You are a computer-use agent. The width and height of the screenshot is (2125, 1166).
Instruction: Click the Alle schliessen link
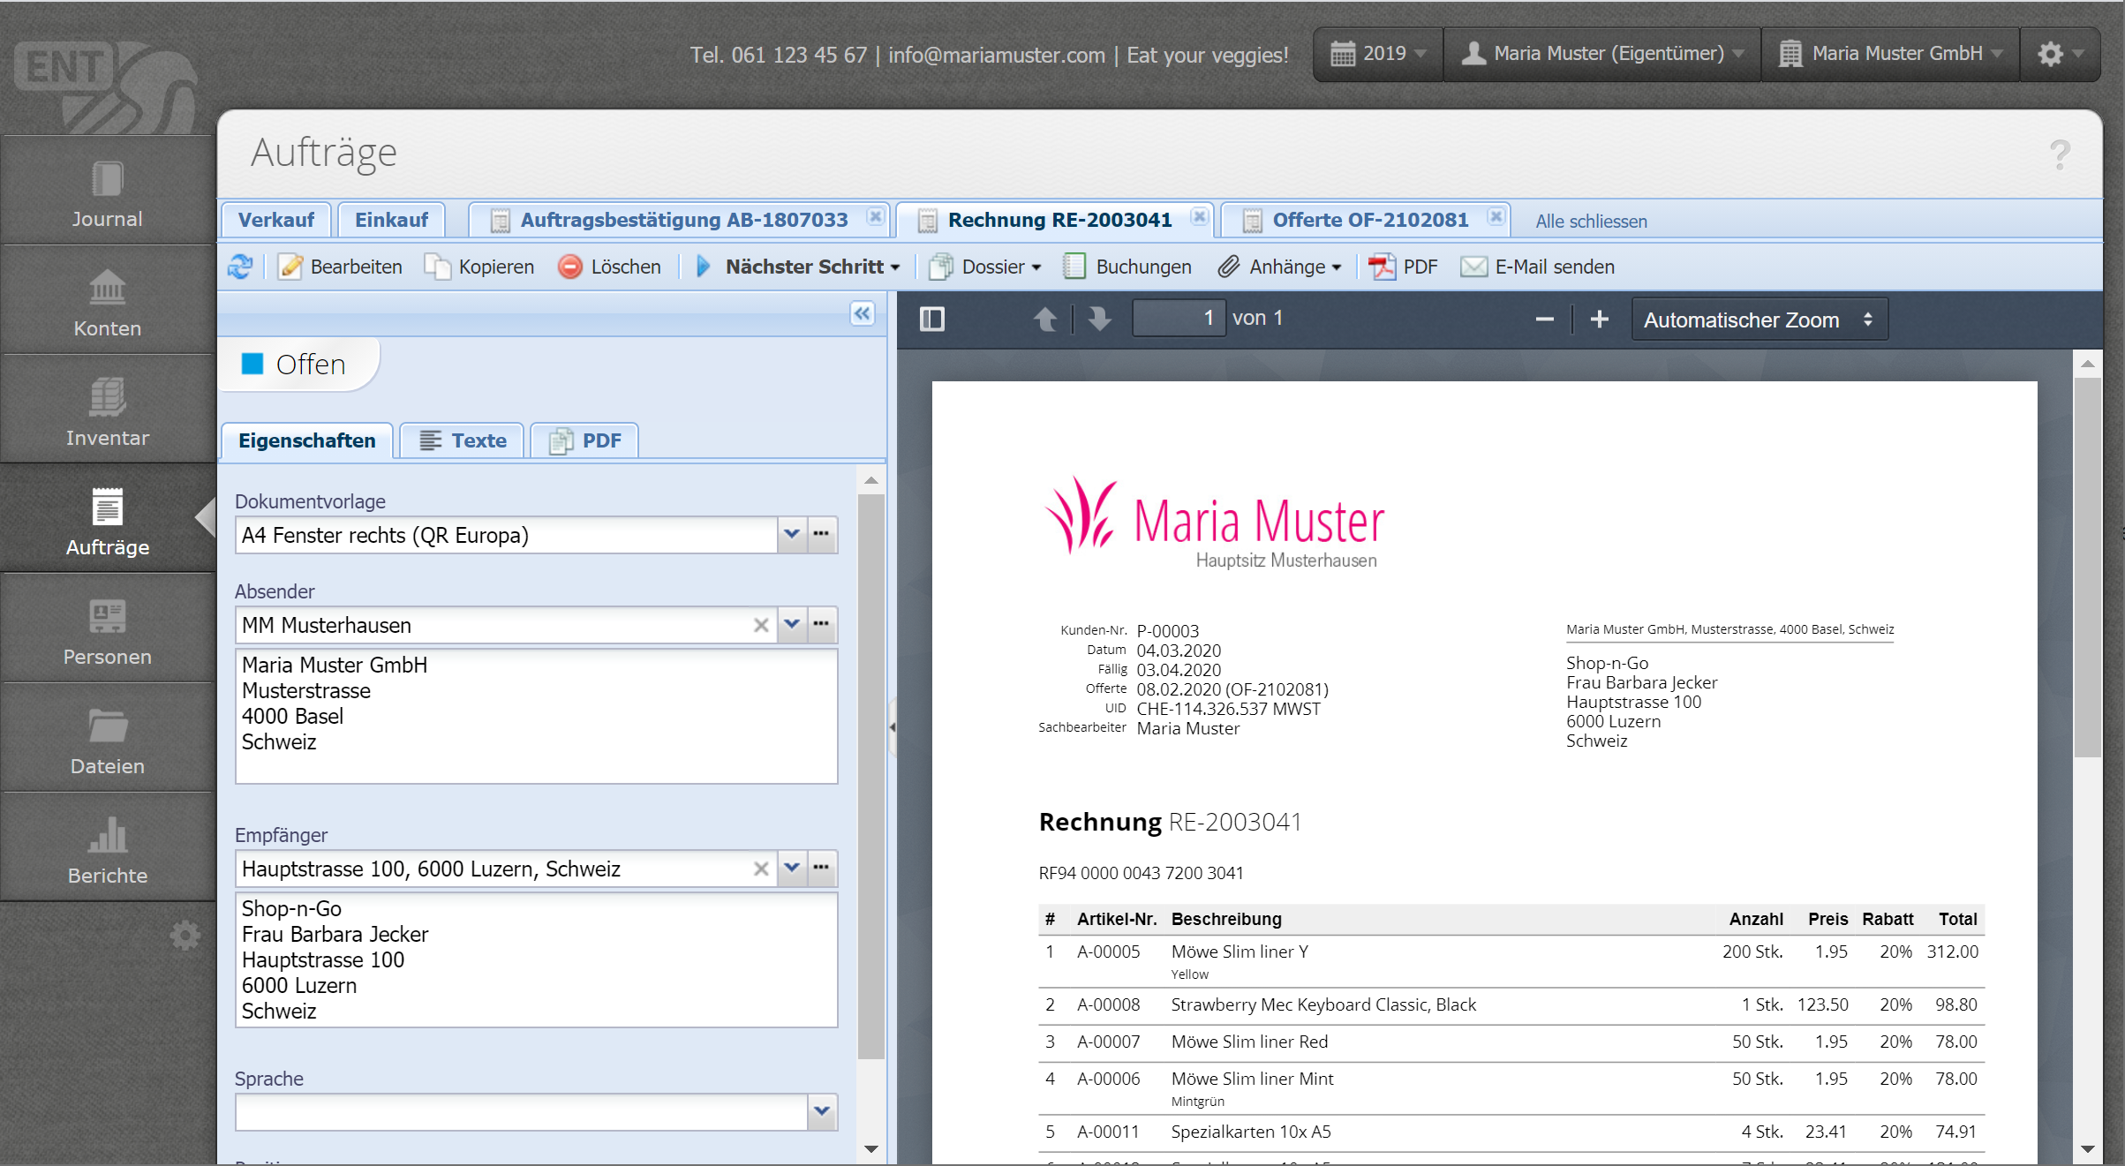[x=1591, y=222]
